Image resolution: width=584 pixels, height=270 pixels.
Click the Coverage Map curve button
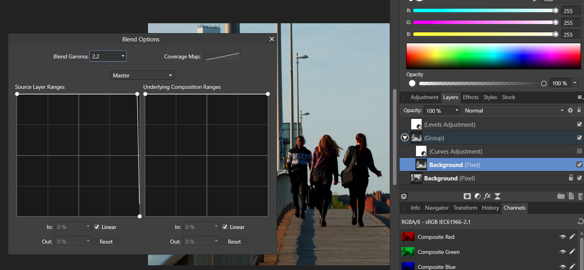[x=222, y=56]
